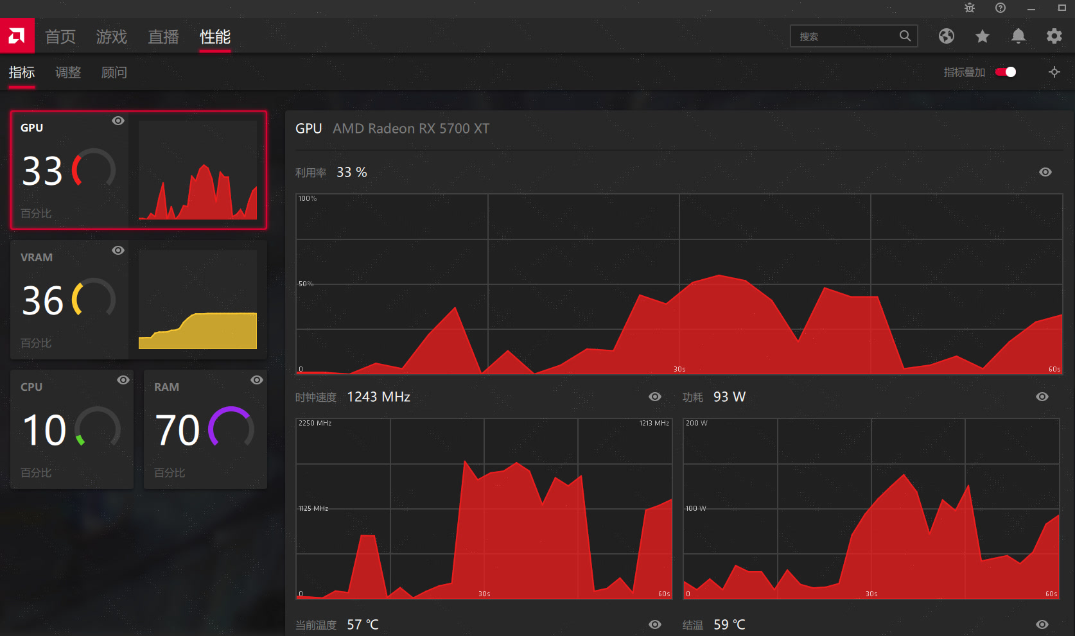Click the GPU utilization 60s graph

[679, 284]
